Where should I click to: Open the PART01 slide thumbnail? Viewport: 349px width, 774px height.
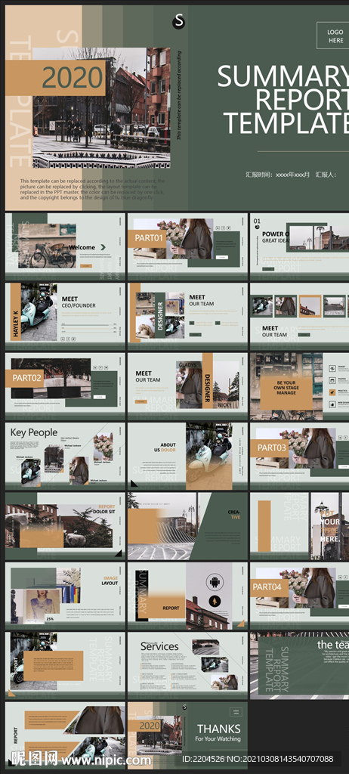pos(187,247)
